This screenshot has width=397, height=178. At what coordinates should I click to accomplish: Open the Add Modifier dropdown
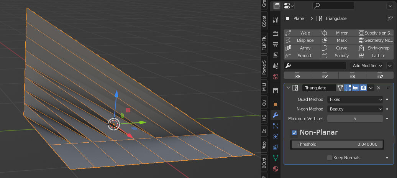pos(367,66)
